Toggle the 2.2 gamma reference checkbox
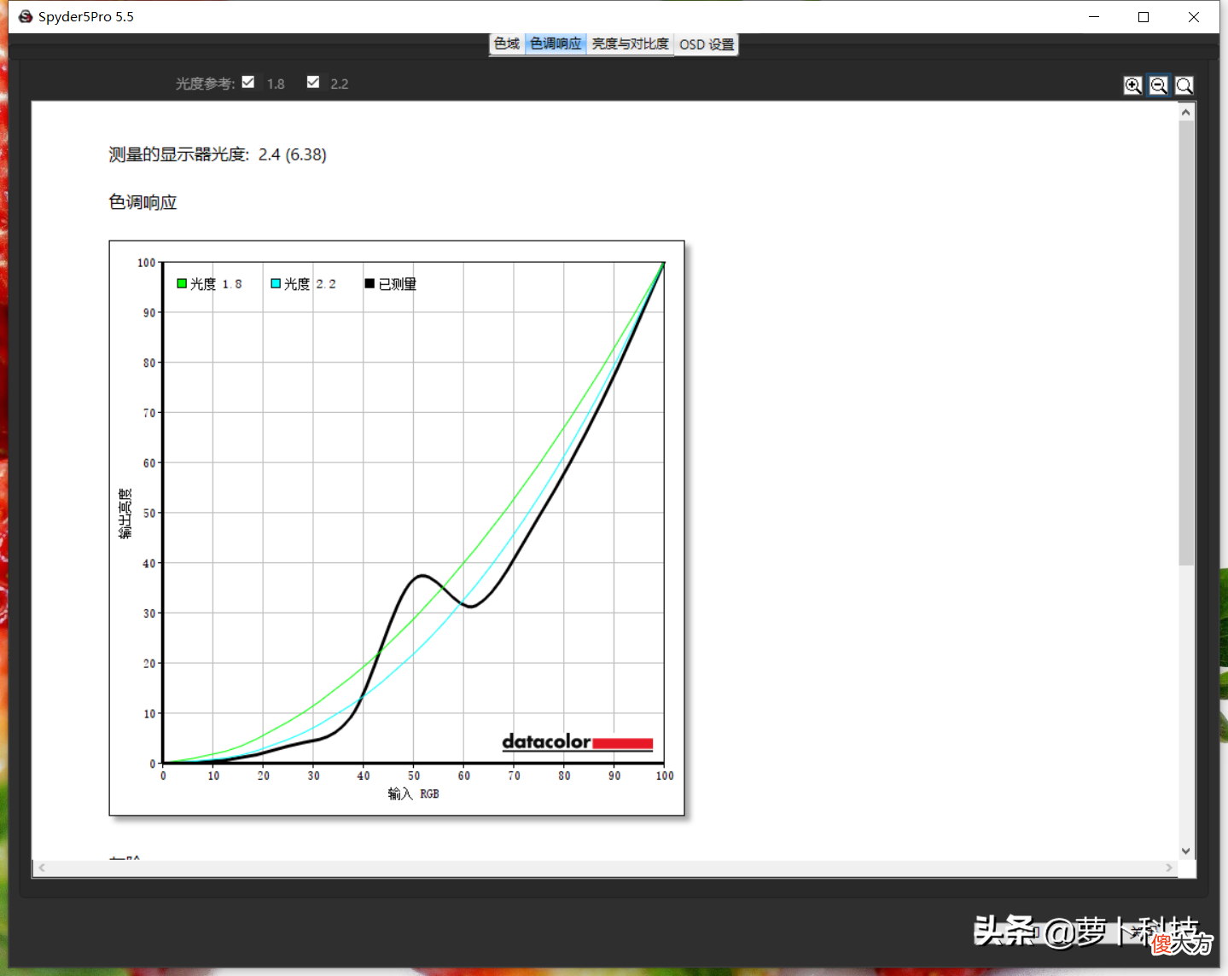Viewport: 1228px width, 976px height. [x=313, y=82]
